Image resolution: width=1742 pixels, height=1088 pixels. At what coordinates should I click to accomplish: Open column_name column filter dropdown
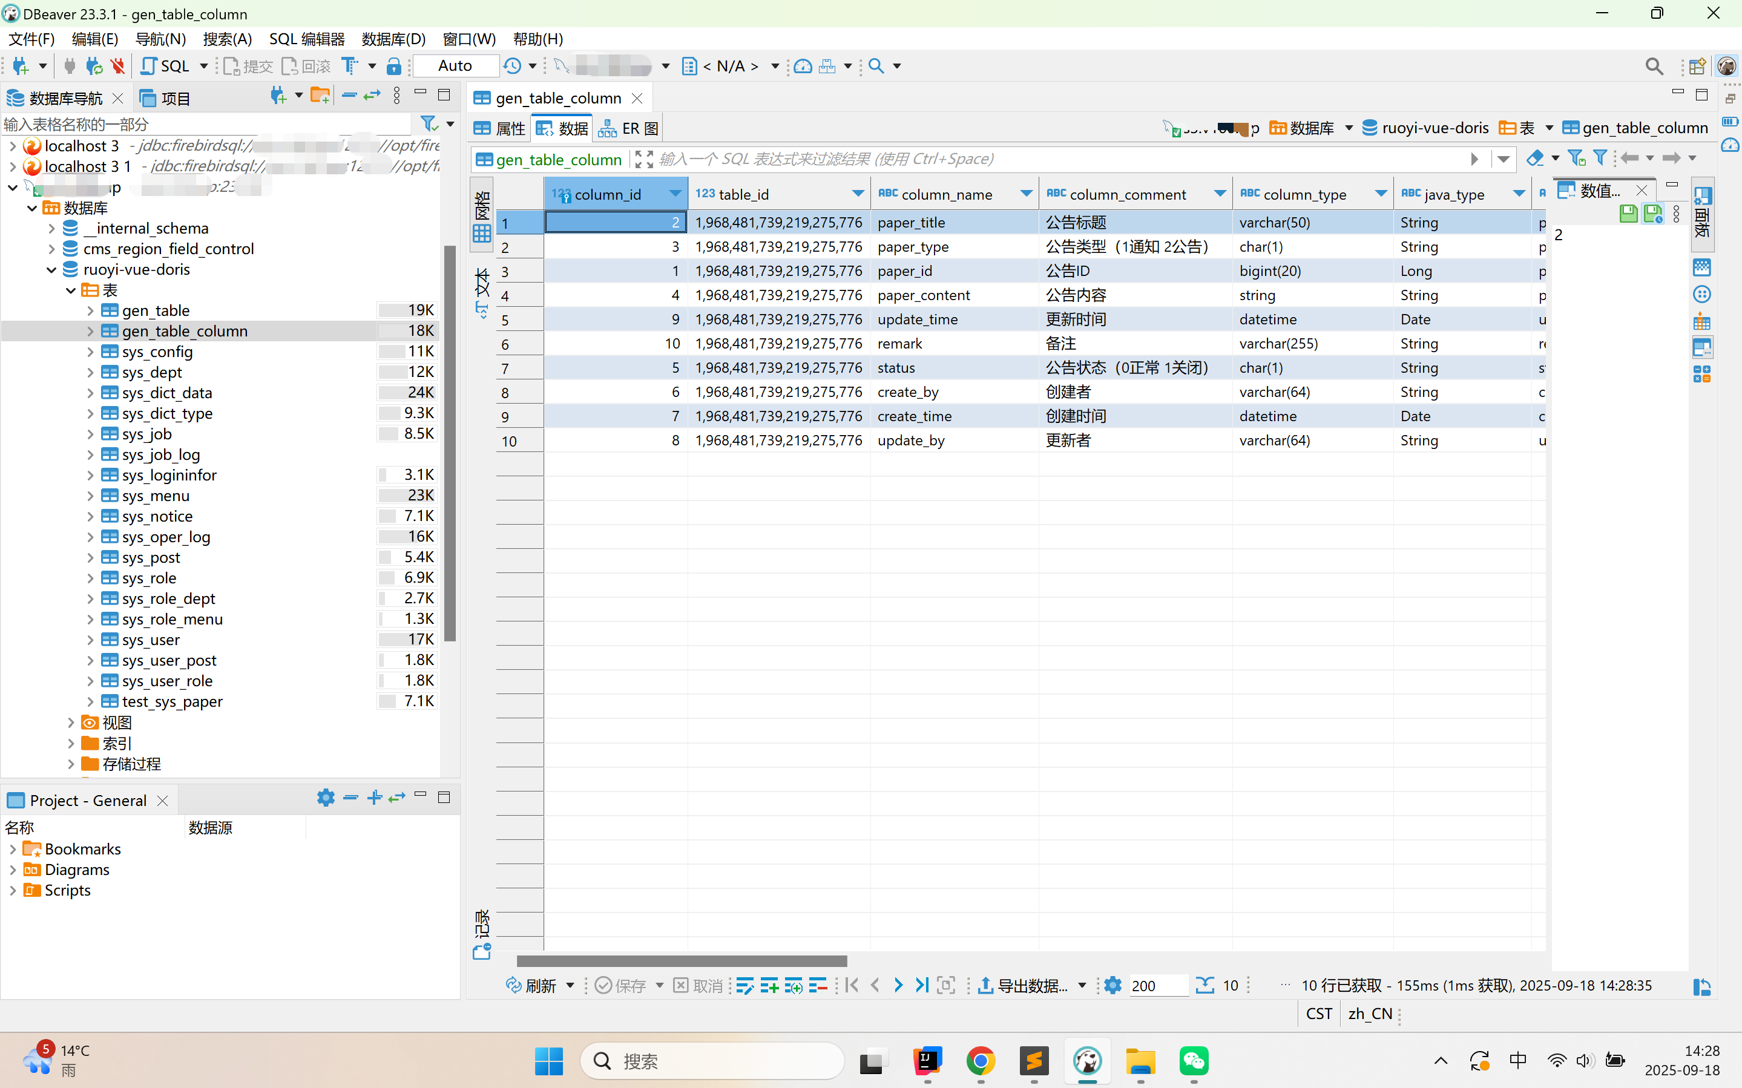[1026, 194]
